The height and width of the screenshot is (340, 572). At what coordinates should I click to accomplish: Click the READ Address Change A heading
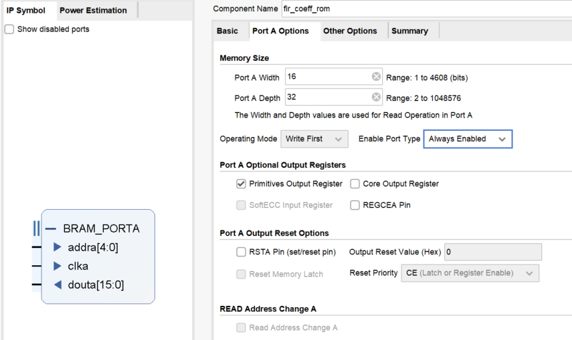(x=268, y=309)
